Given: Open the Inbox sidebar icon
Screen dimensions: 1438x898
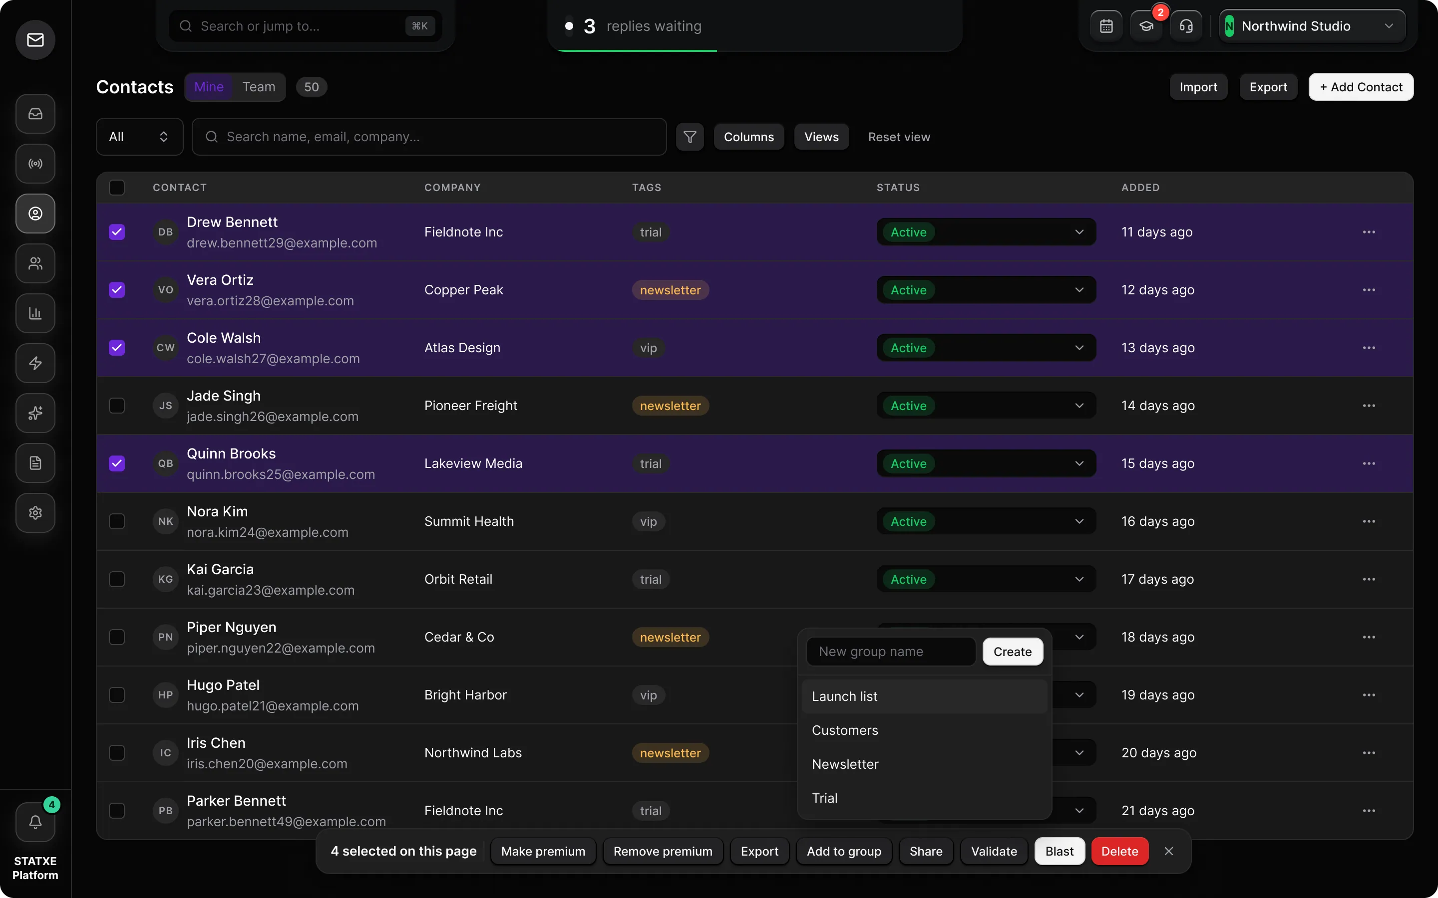Looking at the screenshot, I should click(35, 113).
